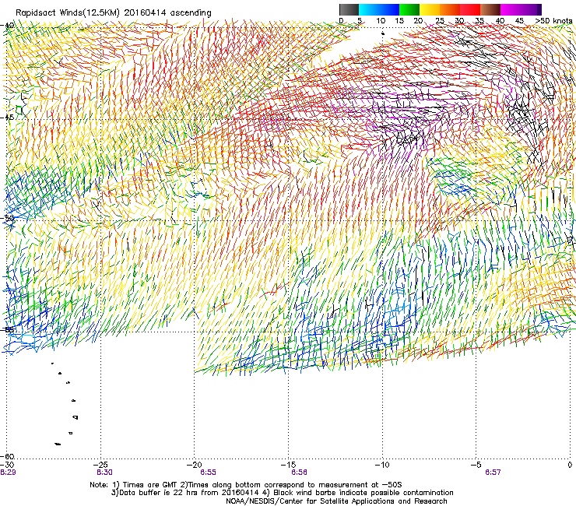Click the '15' label under the color scale

pos(399,21)
